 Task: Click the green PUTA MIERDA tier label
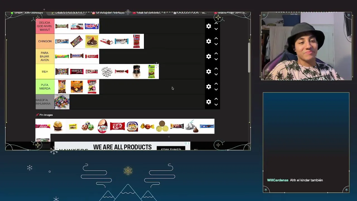click(x=45, y=87)
